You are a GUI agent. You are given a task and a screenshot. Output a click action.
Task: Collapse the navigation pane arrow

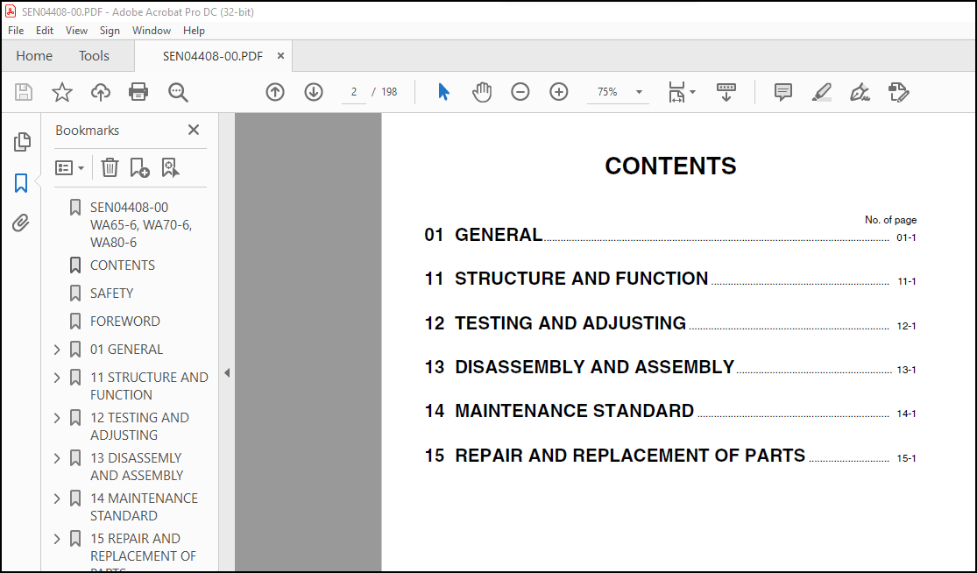(x=227, y=373)
